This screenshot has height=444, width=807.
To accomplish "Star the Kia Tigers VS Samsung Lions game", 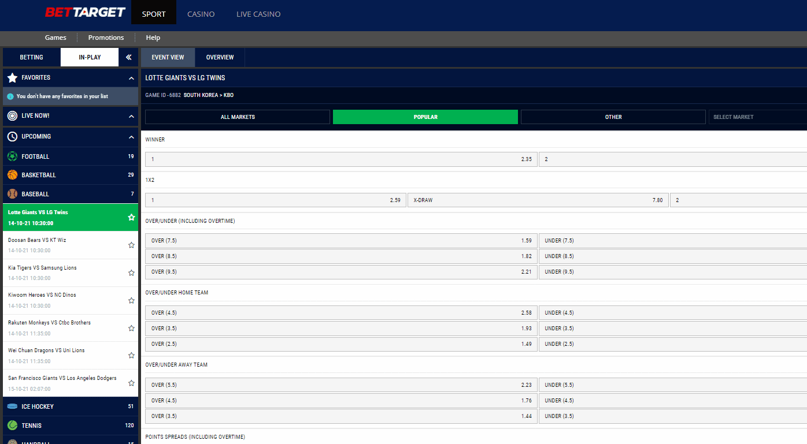I will click(x=131, y=273).
